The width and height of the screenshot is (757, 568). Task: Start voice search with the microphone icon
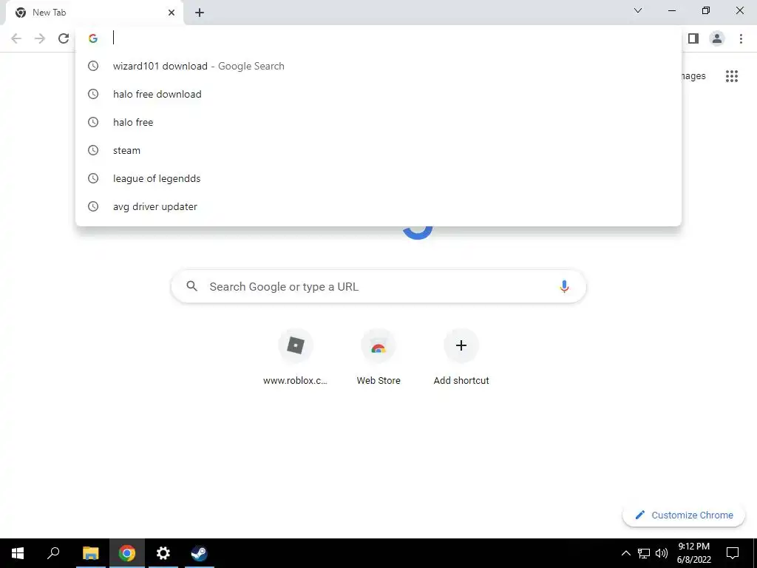(x=564, y=286)
